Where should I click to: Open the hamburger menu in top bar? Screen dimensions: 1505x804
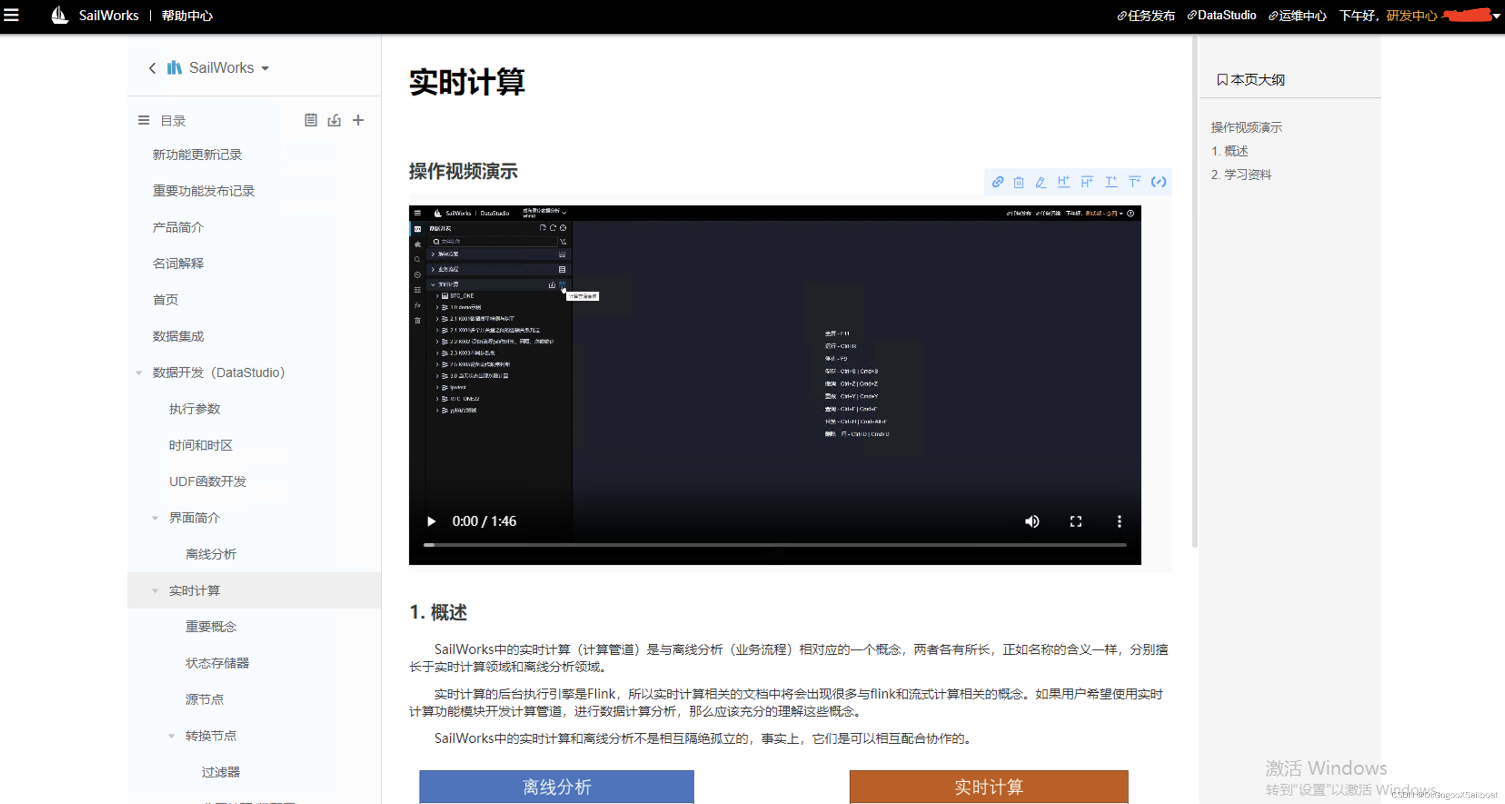pos(11,15)
